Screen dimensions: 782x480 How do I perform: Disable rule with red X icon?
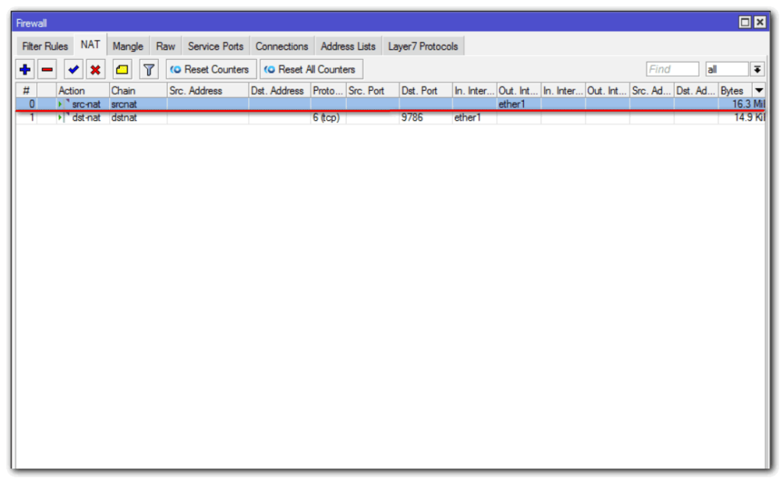point(95,70)
